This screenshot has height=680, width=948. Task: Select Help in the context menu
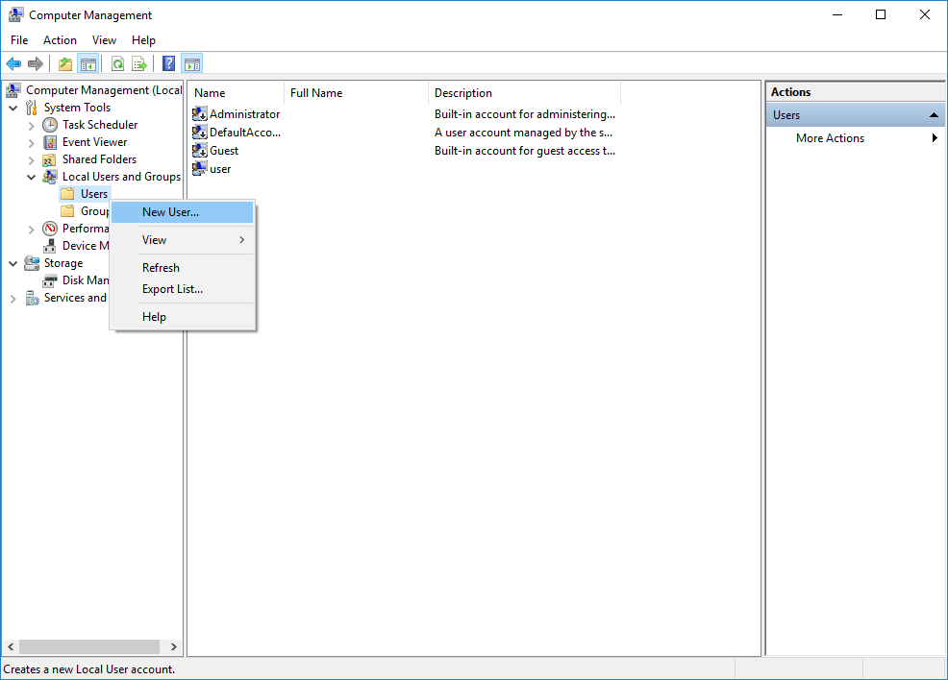click(182, 316)
